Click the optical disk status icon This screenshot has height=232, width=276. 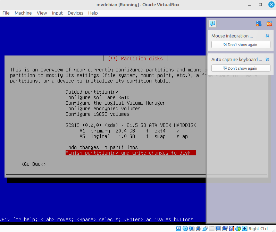tap(185, 229)
